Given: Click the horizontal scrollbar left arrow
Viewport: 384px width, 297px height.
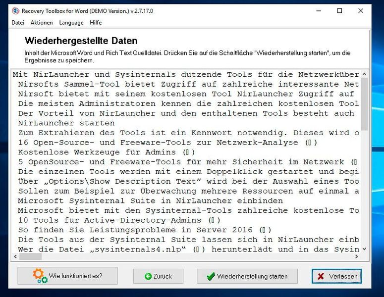Looking at the screenshot, I should tap(15, 256).
